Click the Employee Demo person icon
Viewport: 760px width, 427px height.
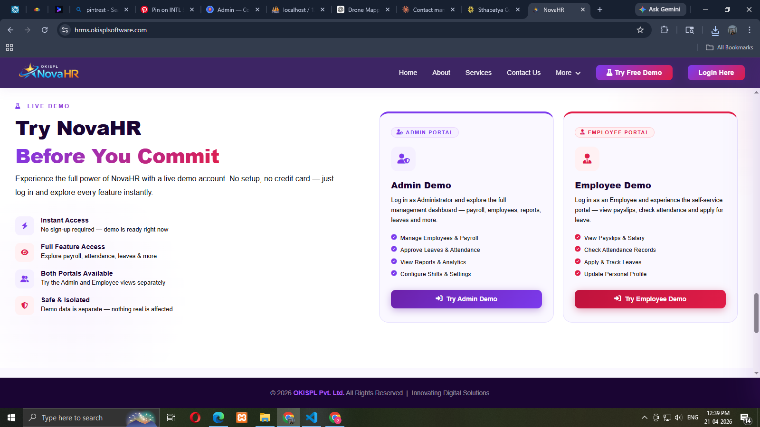click(x=587, y=159)
